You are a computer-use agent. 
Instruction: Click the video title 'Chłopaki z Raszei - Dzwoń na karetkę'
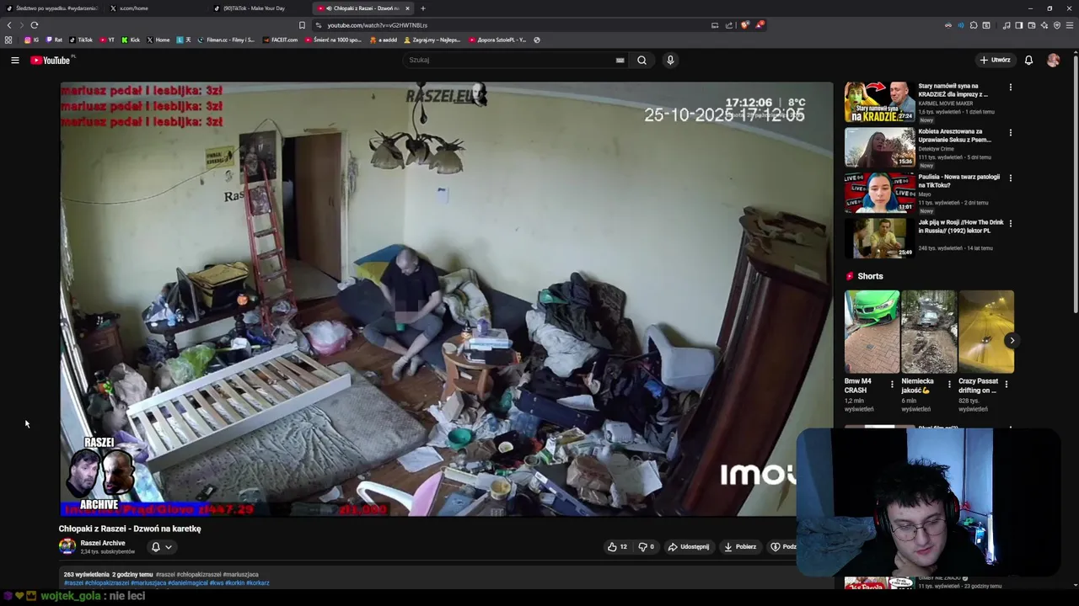[x=130, y=529]
